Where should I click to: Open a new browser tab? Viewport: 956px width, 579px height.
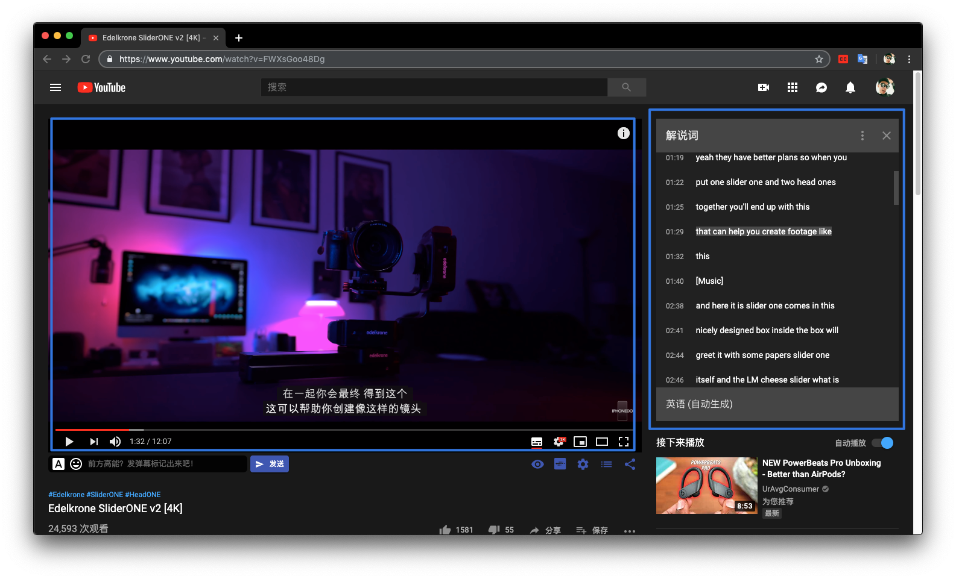coord(239,38)
